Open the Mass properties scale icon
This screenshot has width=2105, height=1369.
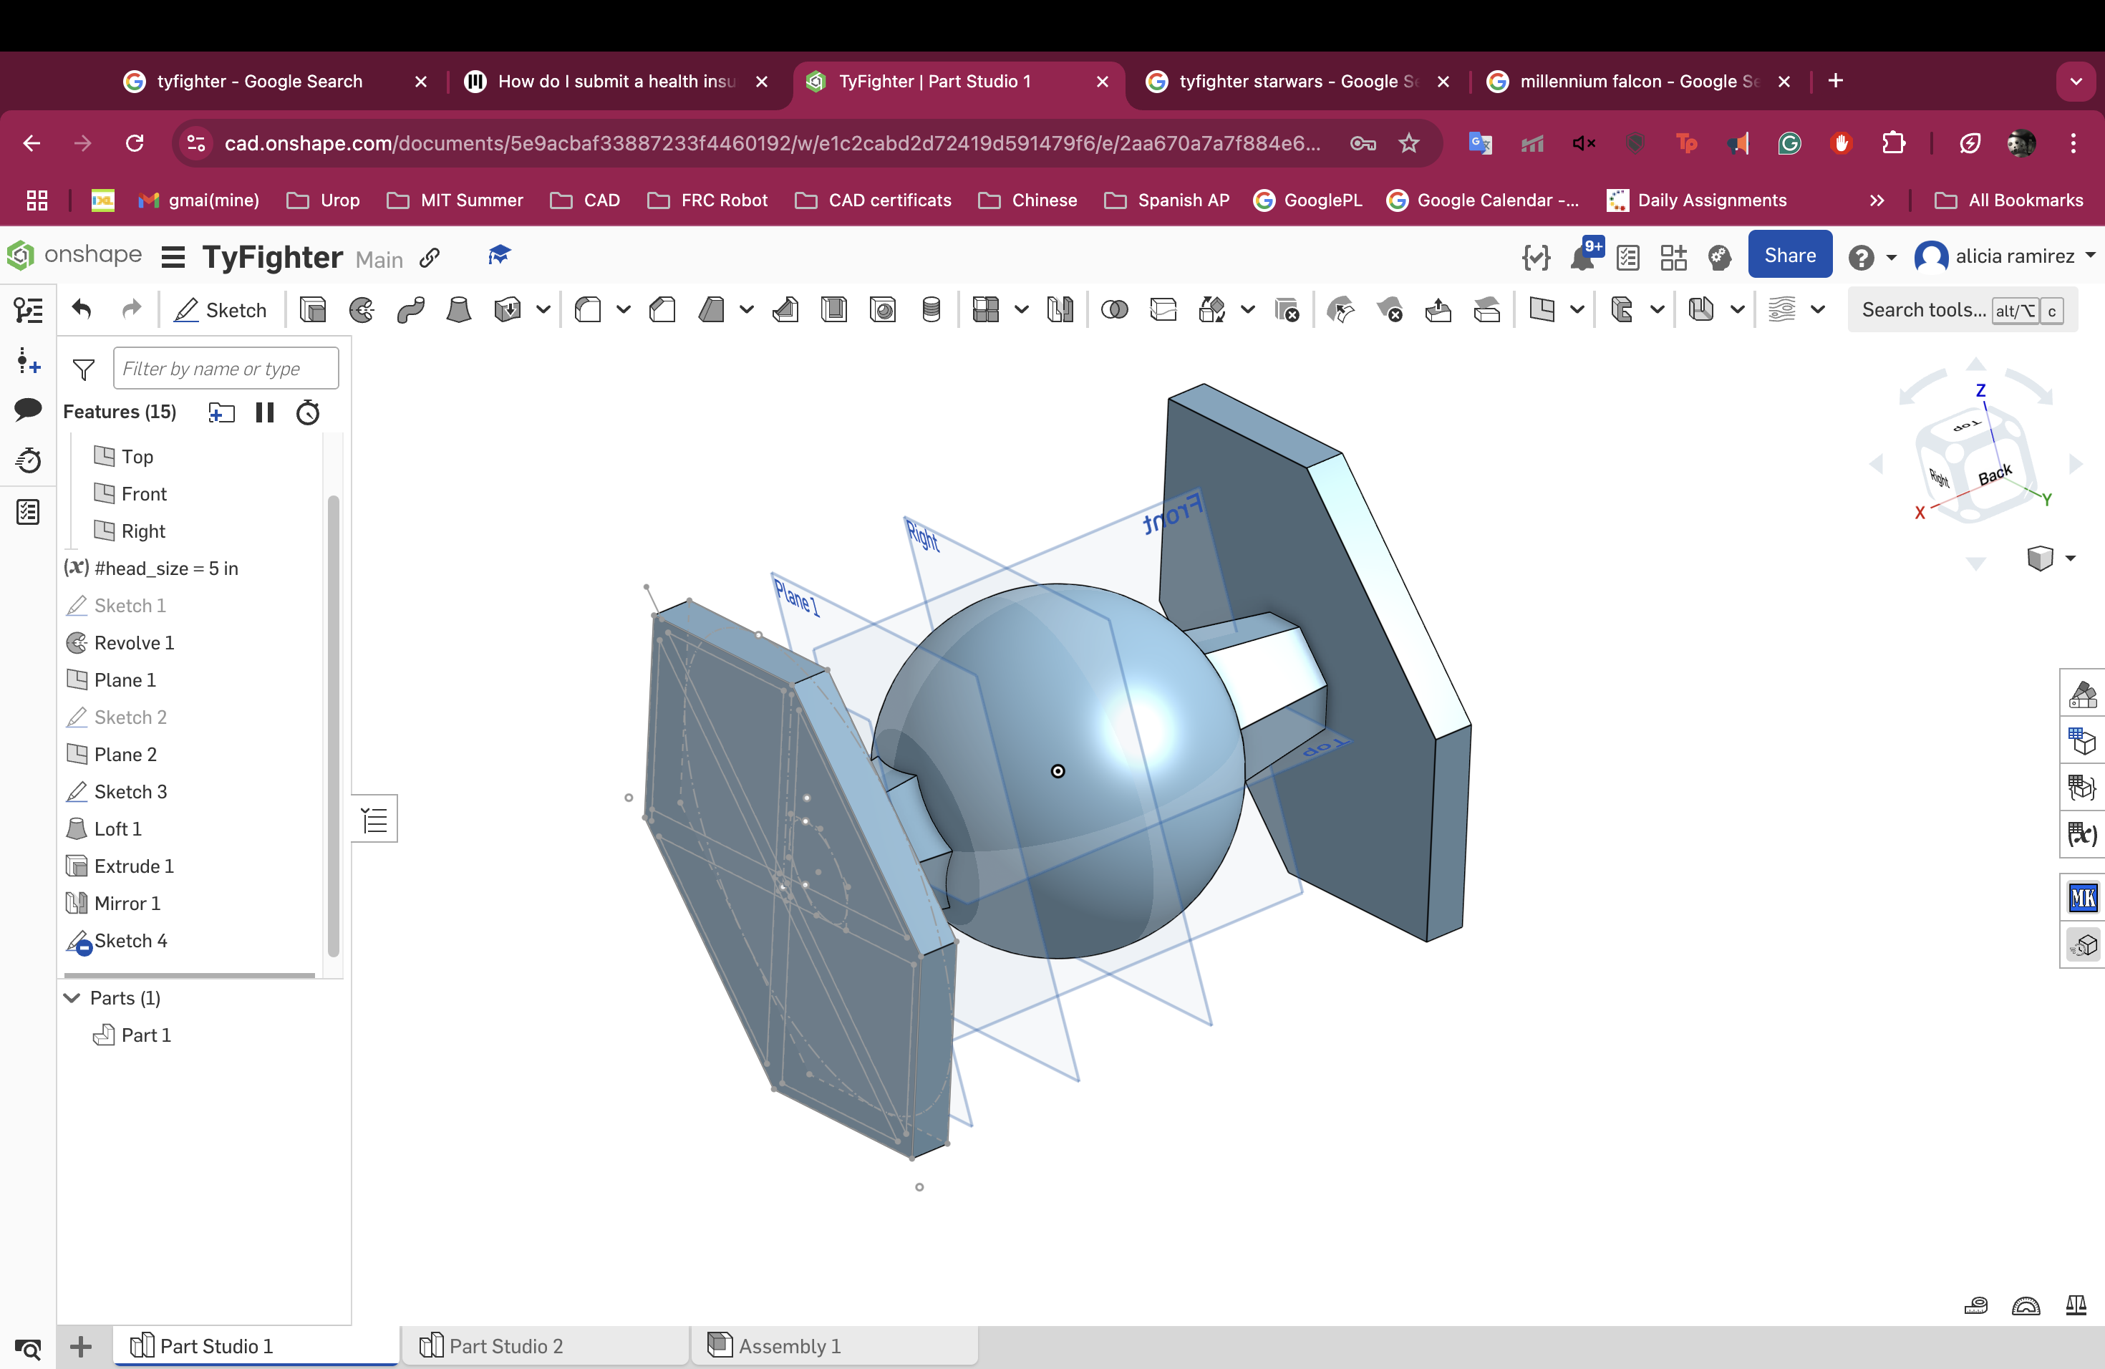(x=2076, y=1305)
